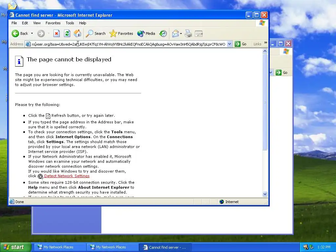Expand the address dropdown in background window
The height and width of the screenshot is (252, 336).
[x=271, y=73]
